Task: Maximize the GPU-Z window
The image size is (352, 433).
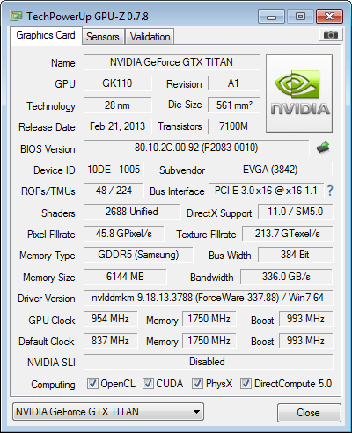Action: [x=300, y=17]
